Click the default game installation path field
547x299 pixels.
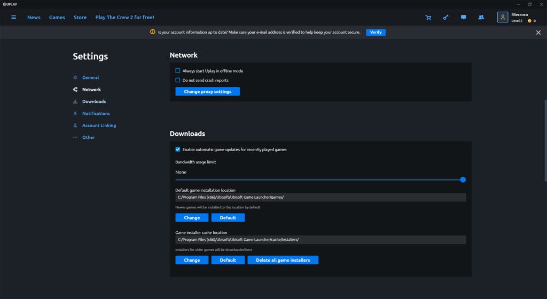(x=321, y=197)
